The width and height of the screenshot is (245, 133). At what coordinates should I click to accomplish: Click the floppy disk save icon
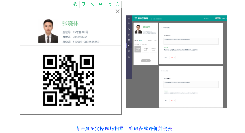coord(100,4)
